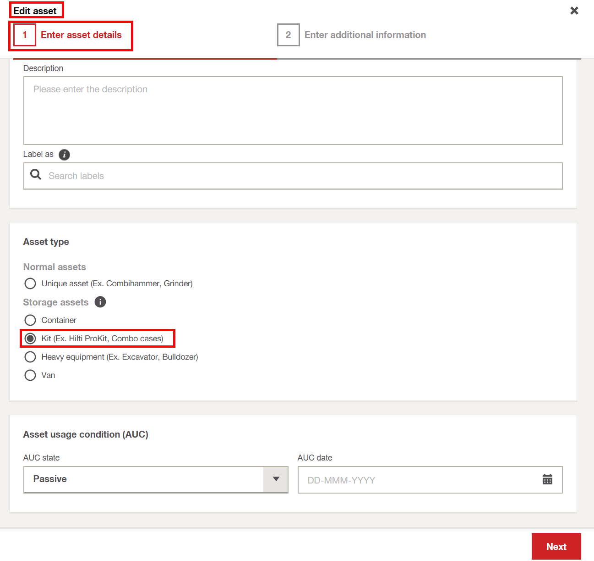Image resolution: width=594 pixels, height=561 pixels.
Task: Select the Van asset type
Action: [x=30, y=375]
